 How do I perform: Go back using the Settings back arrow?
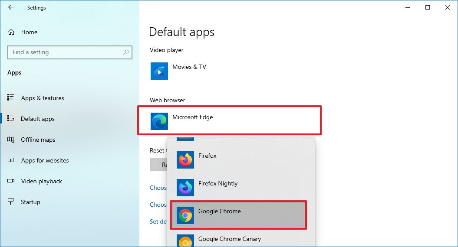pyautogui.click(x=11, y=7)
